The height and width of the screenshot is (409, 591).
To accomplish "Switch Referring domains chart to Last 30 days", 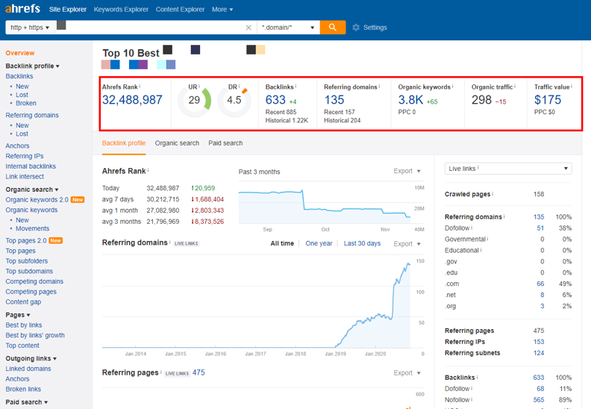I will pyautogui.click(x=362, y=243).
